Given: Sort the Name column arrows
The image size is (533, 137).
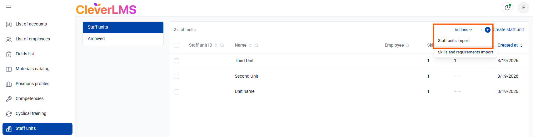Looking at the screenshot, I should pyautogui.click(x=250, y=45).
